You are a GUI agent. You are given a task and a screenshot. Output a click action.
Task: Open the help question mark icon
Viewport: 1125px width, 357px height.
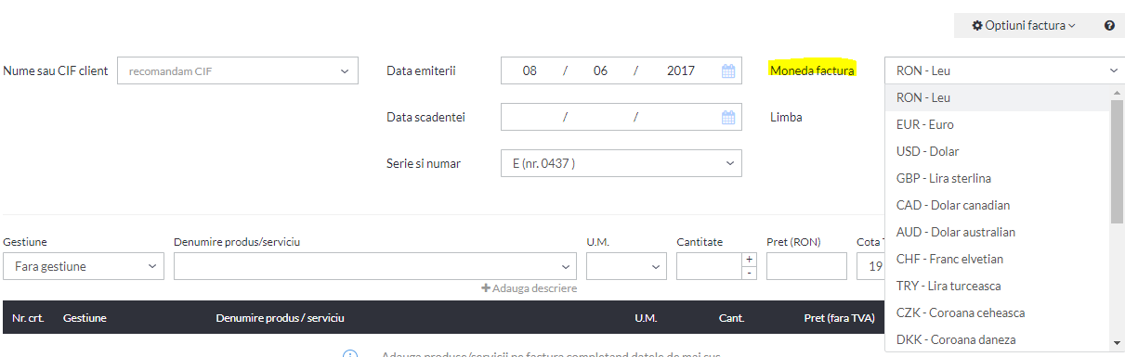(1109, 26)
